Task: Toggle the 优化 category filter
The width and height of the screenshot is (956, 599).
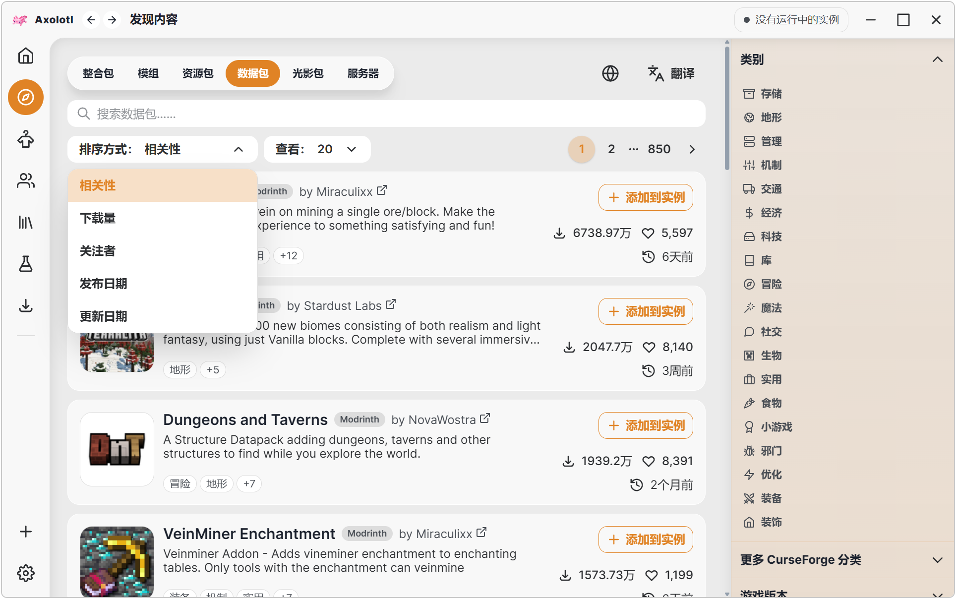Action: click(764, 475)
